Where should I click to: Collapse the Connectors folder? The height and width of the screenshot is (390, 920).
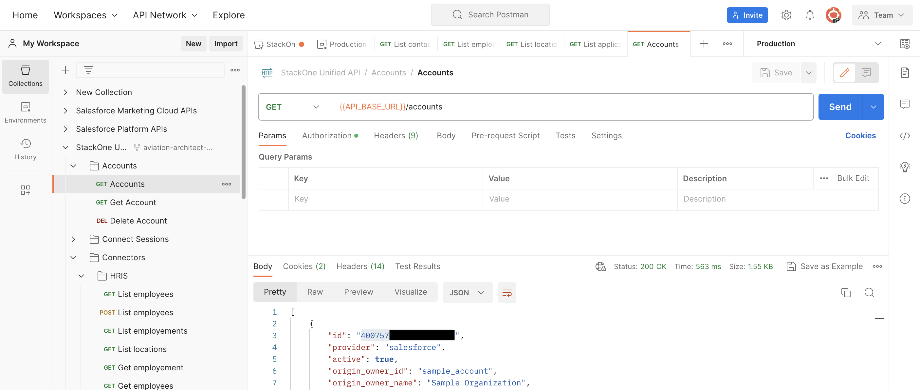tap(73, 257)
